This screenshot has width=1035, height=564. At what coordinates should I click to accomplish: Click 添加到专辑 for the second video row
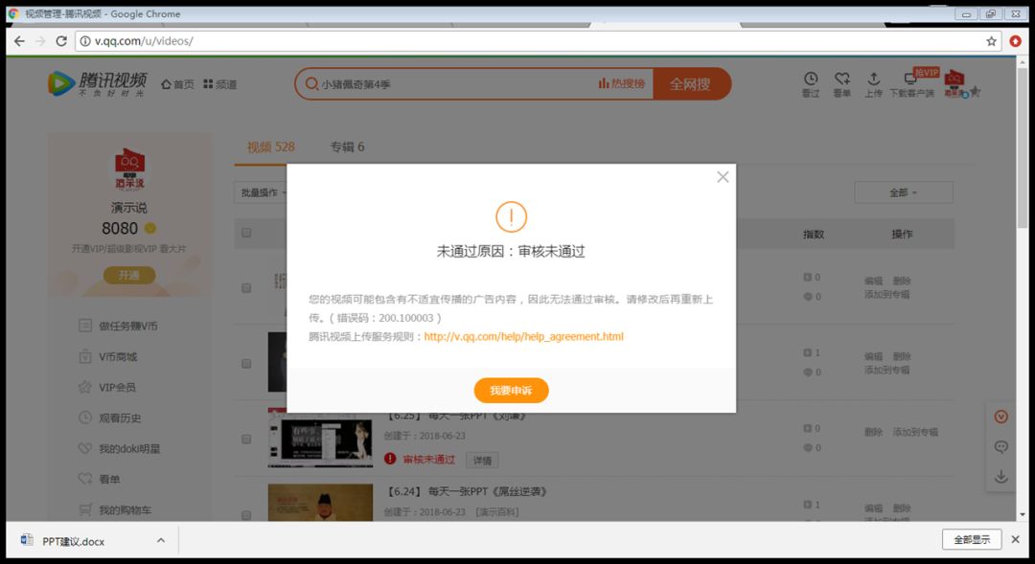coord(887,370)
